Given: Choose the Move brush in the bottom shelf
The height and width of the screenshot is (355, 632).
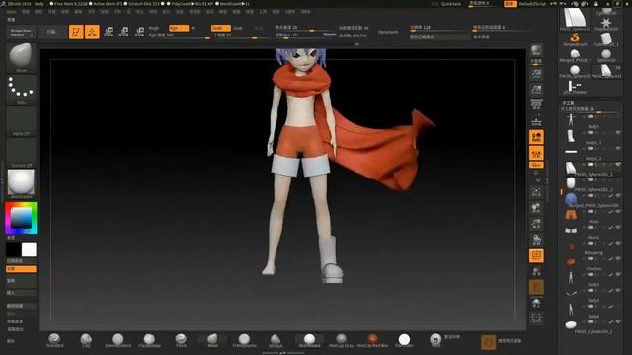Looking at the screenshot, I should 212,340.
